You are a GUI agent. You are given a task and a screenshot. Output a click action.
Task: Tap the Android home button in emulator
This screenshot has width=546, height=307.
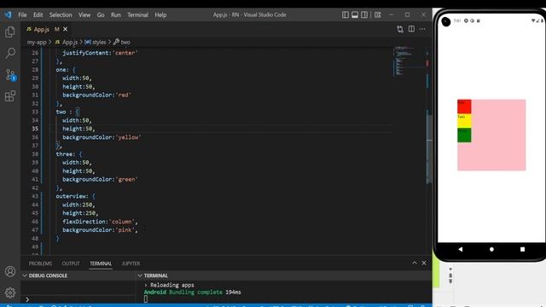point(491,249)
